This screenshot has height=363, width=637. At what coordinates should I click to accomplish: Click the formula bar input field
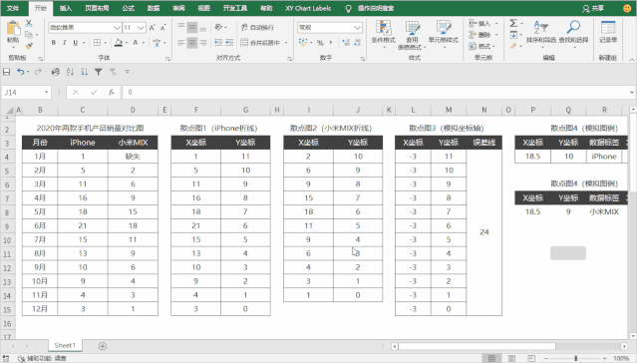tap(376, 93)
